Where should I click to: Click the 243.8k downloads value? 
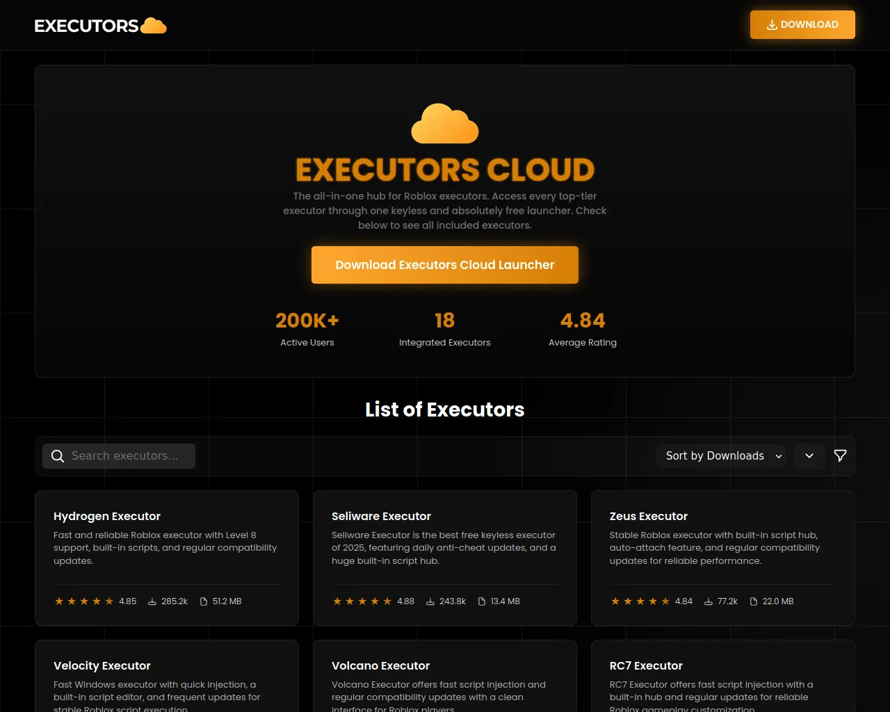click(453, 601)
